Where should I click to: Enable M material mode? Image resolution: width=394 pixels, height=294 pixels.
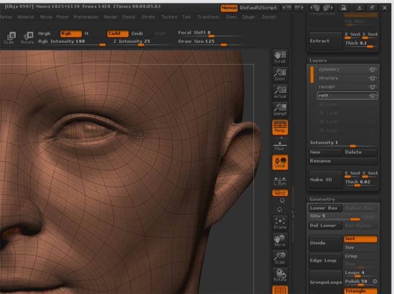click(x=86, y=33)
